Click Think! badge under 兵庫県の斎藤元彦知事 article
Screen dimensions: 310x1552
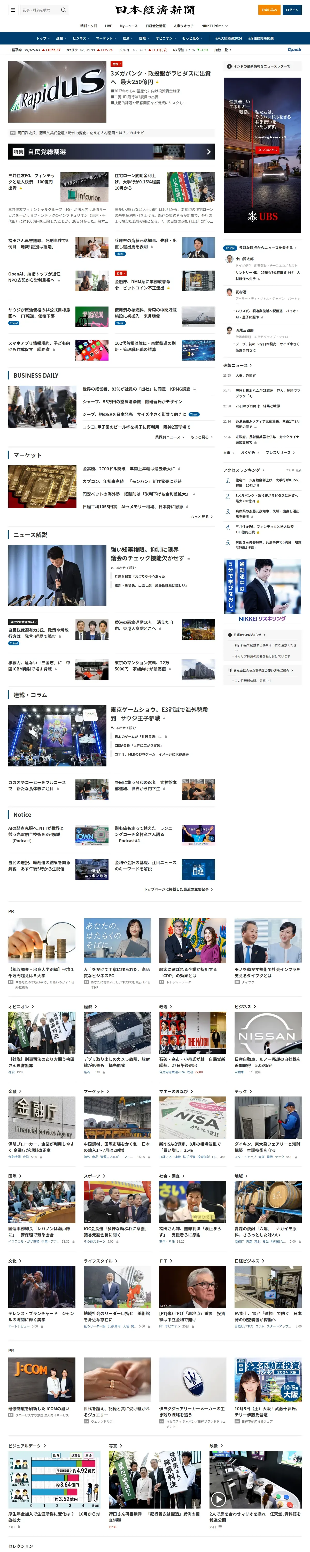point(120,254)
